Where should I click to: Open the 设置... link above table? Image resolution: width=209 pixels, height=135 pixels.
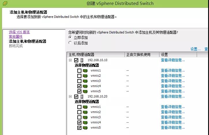pyautogui.click(x=195, y=49)
